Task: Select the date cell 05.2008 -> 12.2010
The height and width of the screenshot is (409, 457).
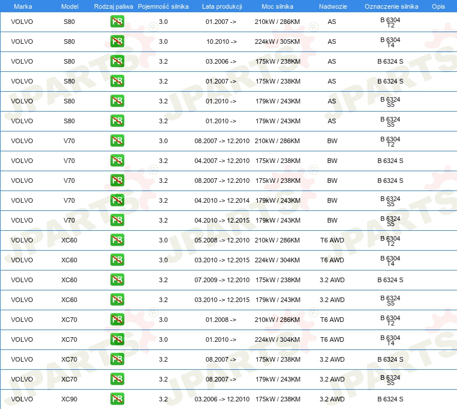Action: coord(222,240)
